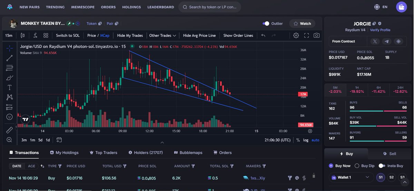
Task: Open the Photon logo home icon
Action: (x=10, y=7)
